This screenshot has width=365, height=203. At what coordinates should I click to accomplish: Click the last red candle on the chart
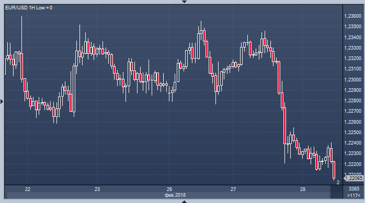point(334,170)
